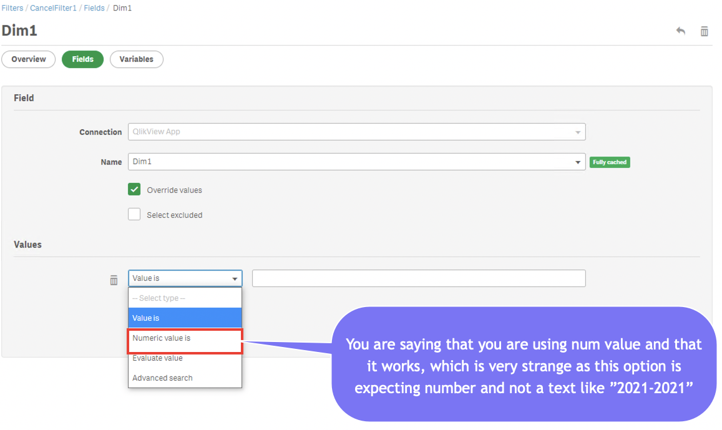Expand the Name field dropdown
The width and height of the screenshot is (722, 430).
(x=357, y=162)
